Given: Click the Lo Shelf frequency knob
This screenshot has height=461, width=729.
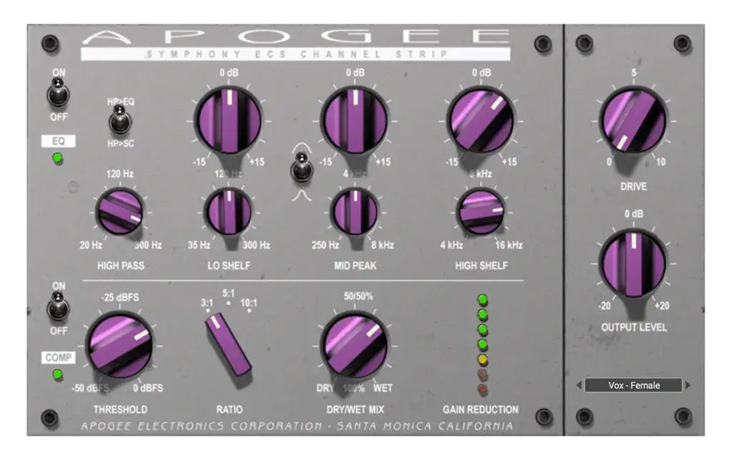Looking at the screenshot, I should [228, 212].
